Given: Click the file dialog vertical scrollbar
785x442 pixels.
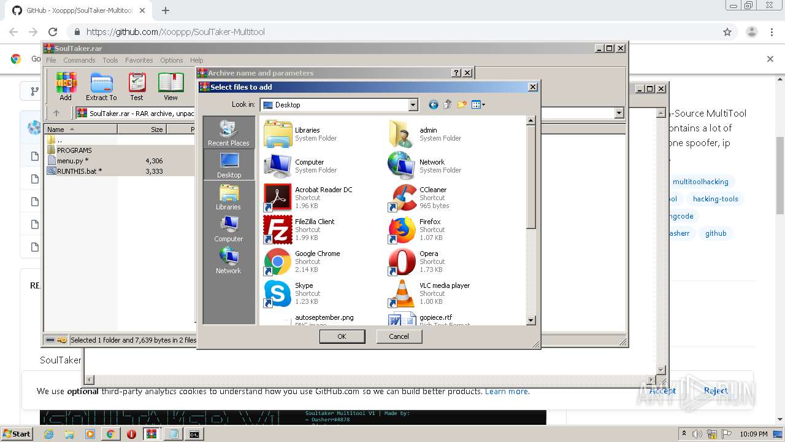Looking at the screenshot, I should pyautogui.click(x=531, y=178).
